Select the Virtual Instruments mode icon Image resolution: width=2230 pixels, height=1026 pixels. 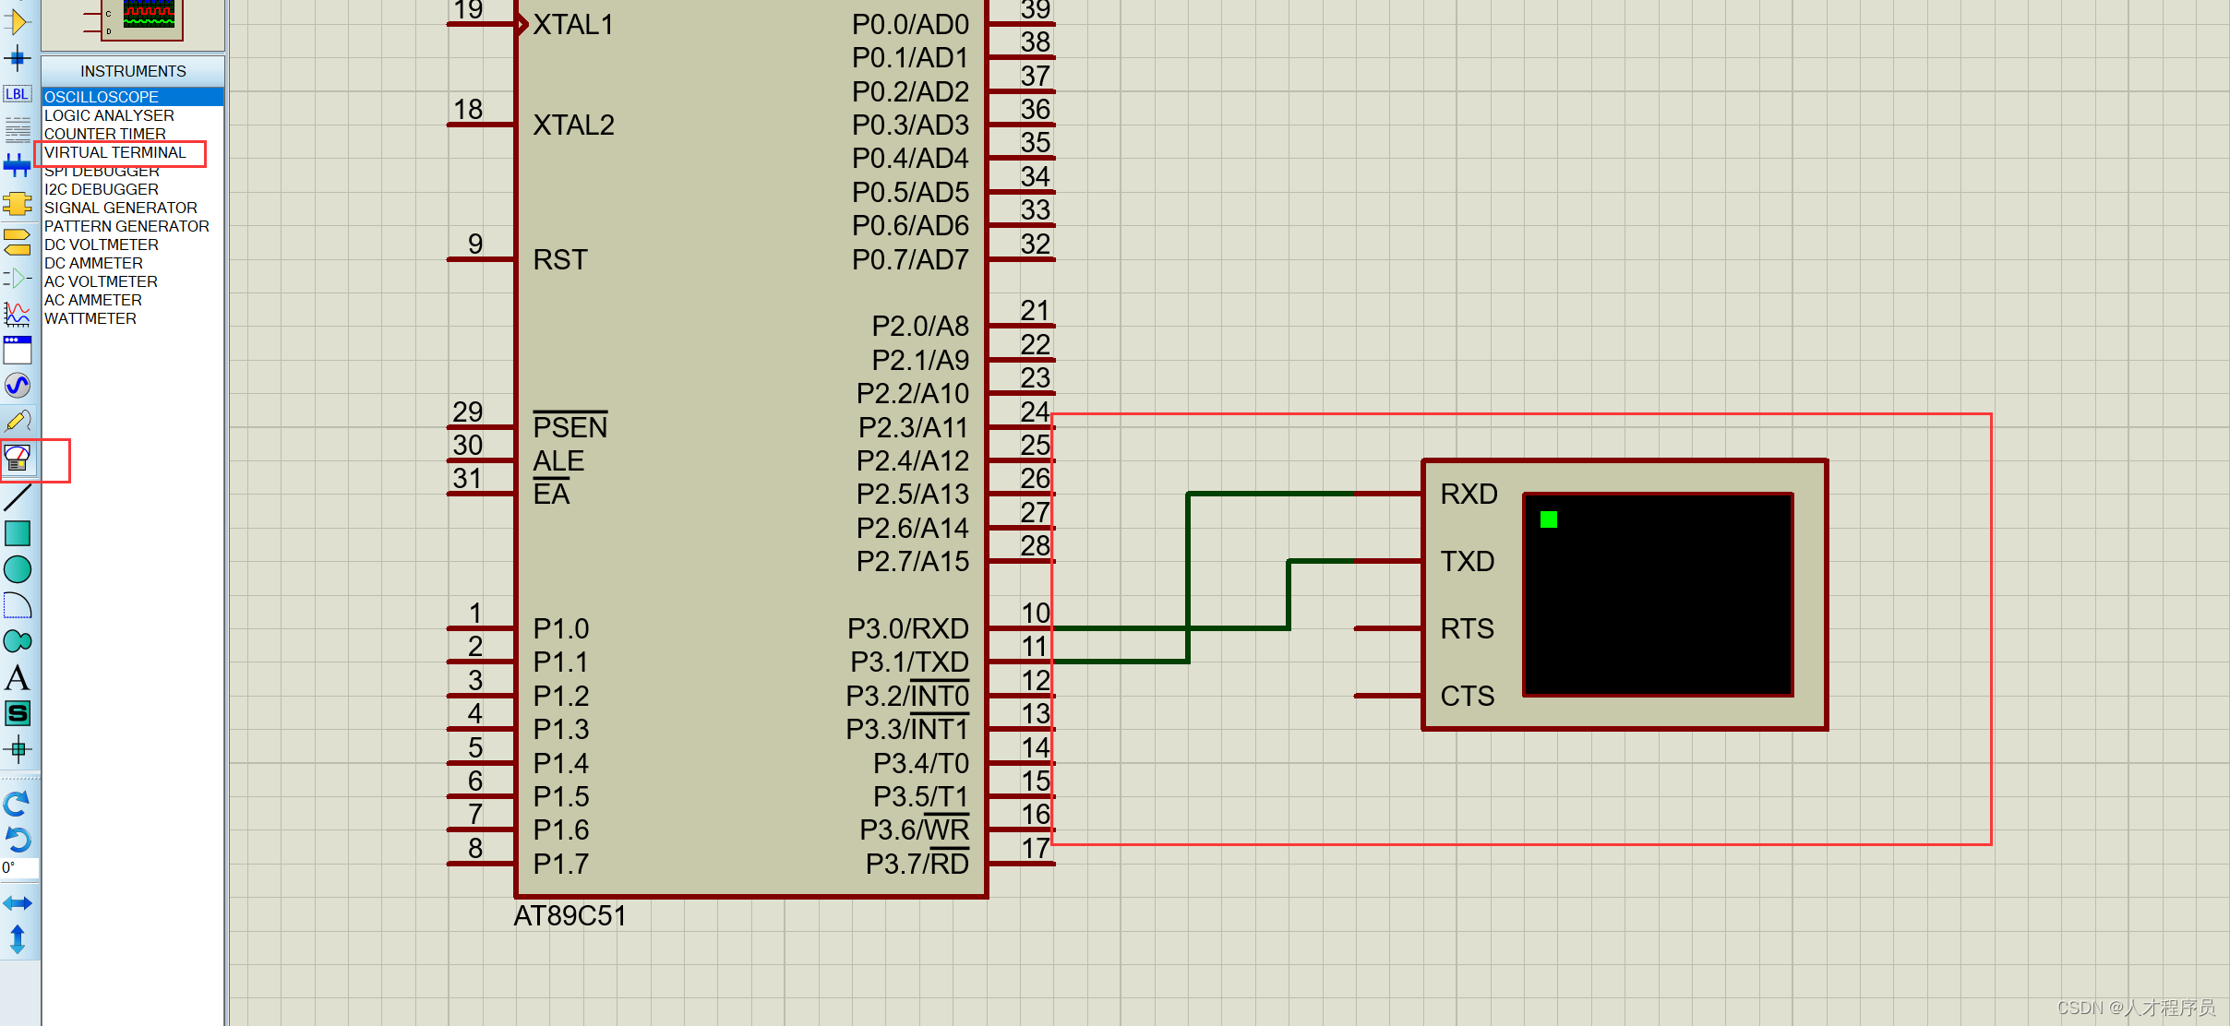(18, 458)
